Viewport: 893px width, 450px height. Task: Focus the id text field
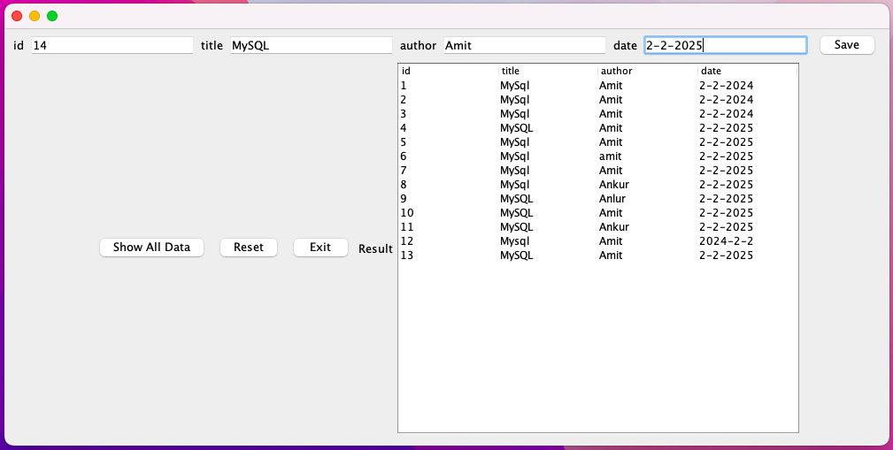point(112,45)
